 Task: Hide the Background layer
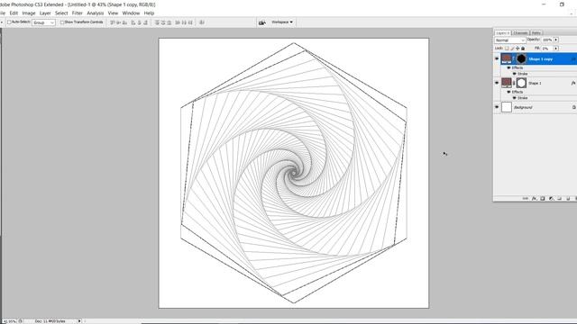tap(497, 107)
